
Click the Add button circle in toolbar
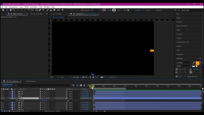(128, 10)
